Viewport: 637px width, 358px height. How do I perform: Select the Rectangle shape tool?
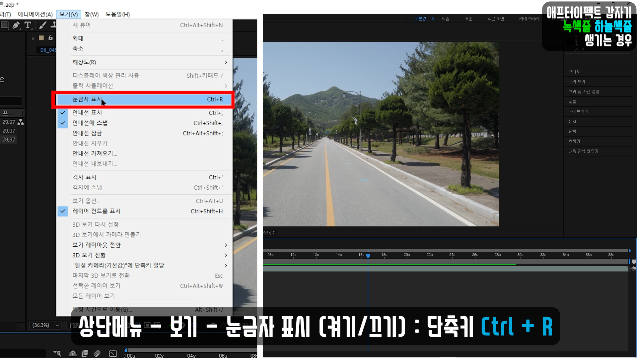click(5, 25)
